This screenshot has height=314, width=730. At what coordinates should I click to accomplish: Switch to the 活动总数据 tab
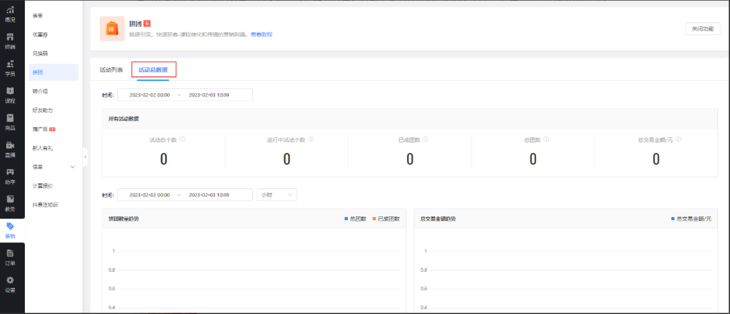pos(153,70)
